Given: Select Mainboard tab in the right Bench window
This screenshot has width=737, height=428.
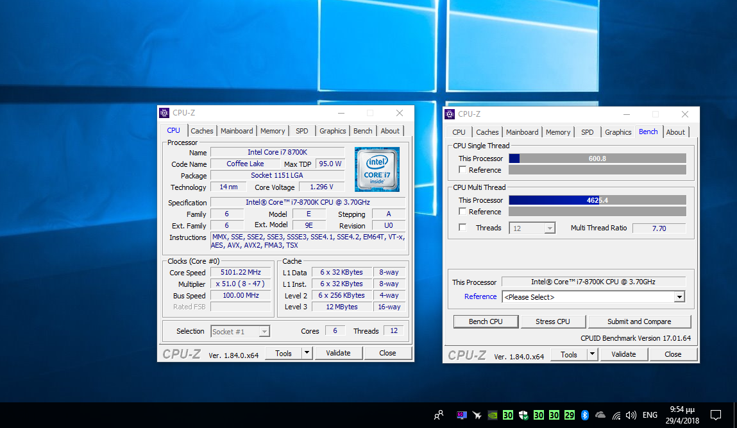Looking at the screenshot, I should [x=522, y=132].
